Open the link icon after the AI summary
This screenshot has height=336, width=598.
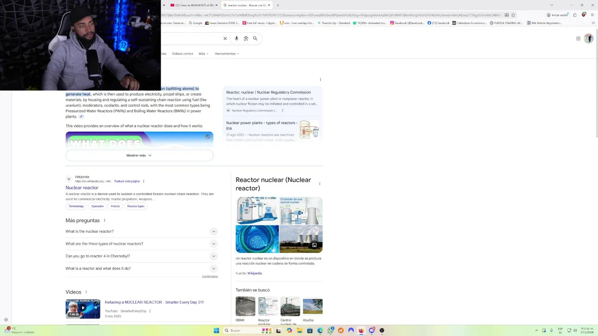(81, 117)
